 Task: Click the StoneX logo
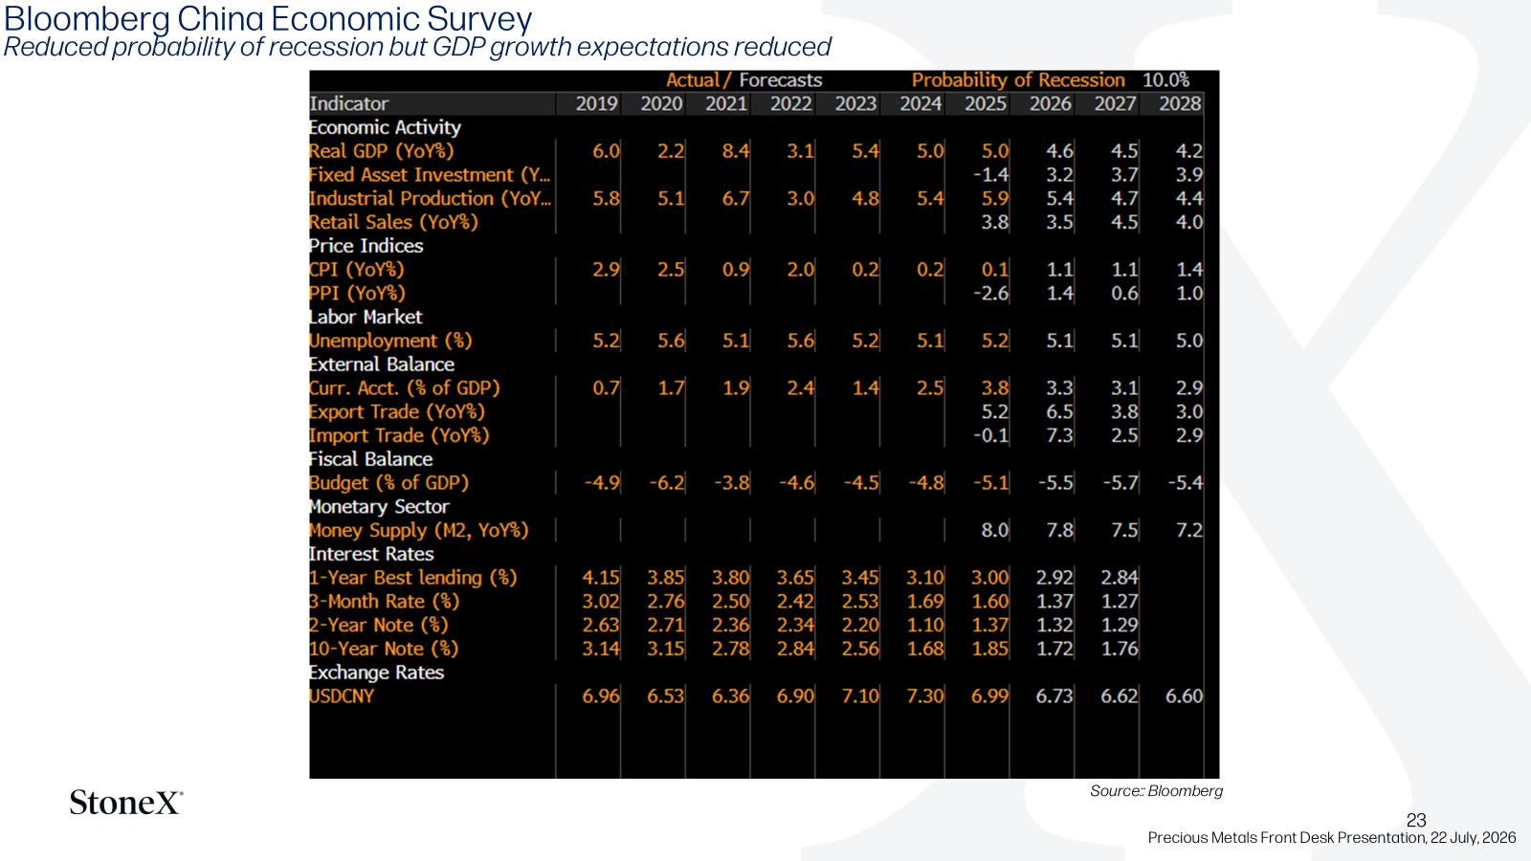tap(126, 802)
